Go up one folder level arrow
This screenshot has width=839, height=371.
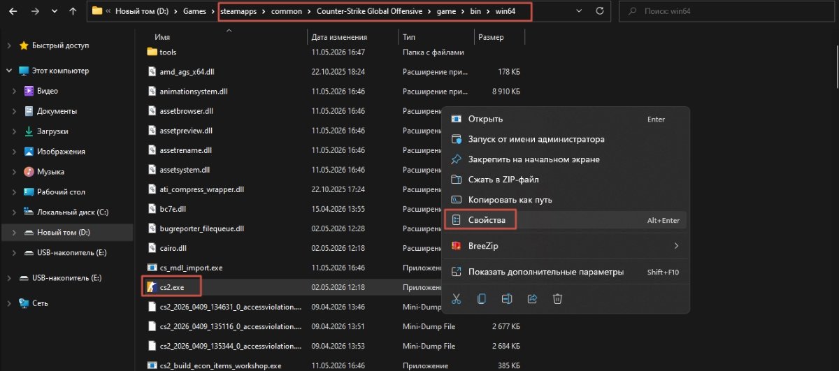73,12
